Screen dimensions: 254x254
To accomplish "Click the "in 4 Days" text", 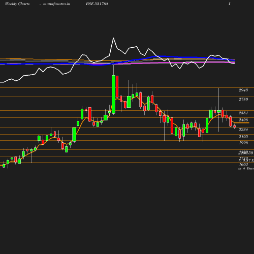I will pos(246,169).
